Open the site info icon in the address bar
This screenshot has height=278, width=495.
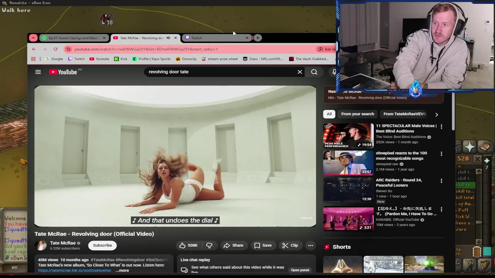tap(68, 49)
